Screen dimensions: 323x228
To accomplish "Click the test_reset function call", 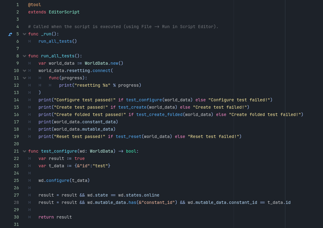I will [x=128, y=137].
